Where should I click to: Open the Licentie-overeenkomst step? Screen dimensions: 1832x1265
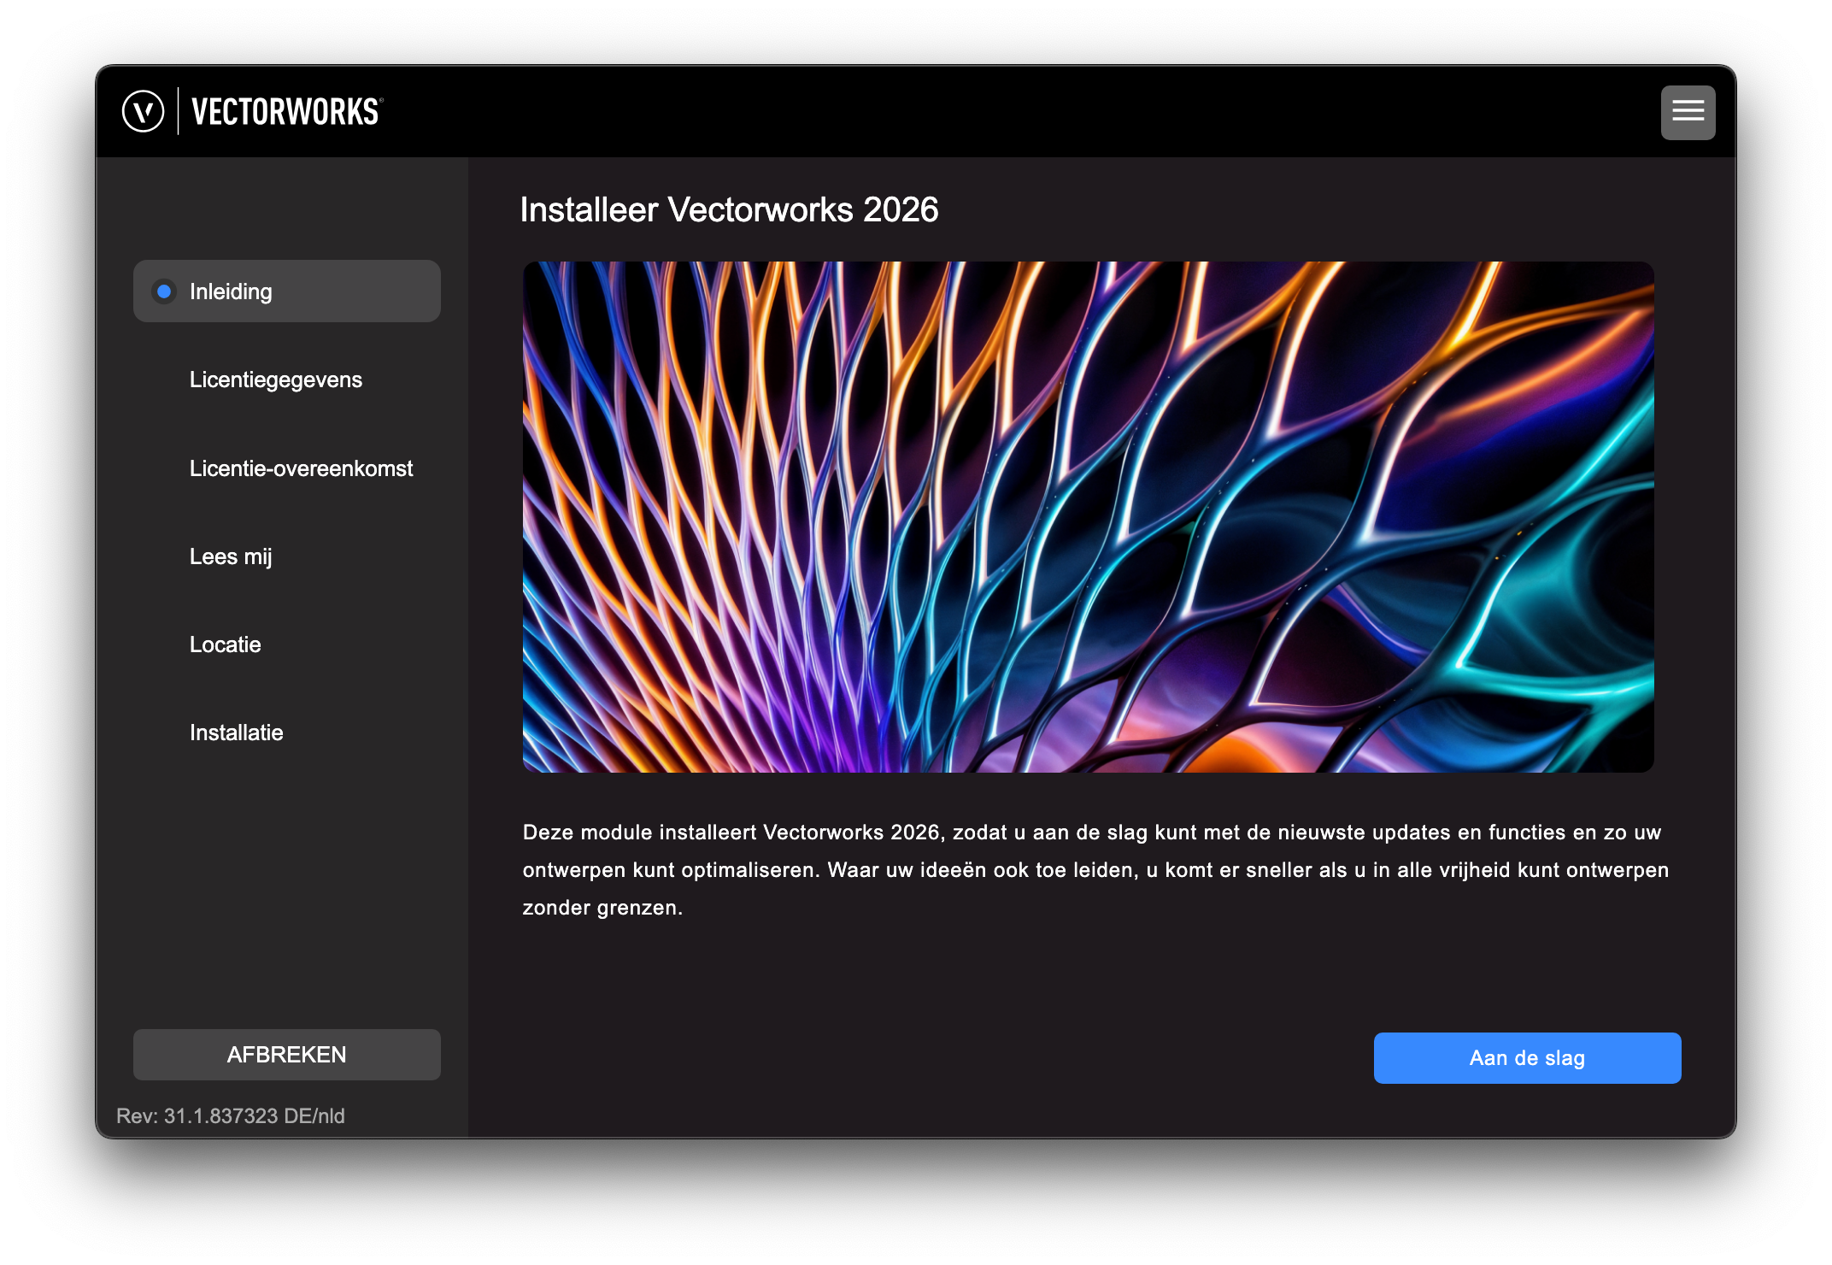pyautogui.click(x=301, y=468)
